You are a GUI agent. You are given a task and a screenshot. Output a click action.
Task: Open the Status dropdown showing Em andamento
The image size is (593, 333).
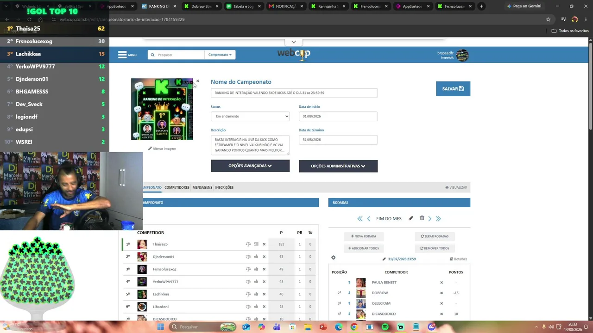pyautogui.click(x=250, y=116)
